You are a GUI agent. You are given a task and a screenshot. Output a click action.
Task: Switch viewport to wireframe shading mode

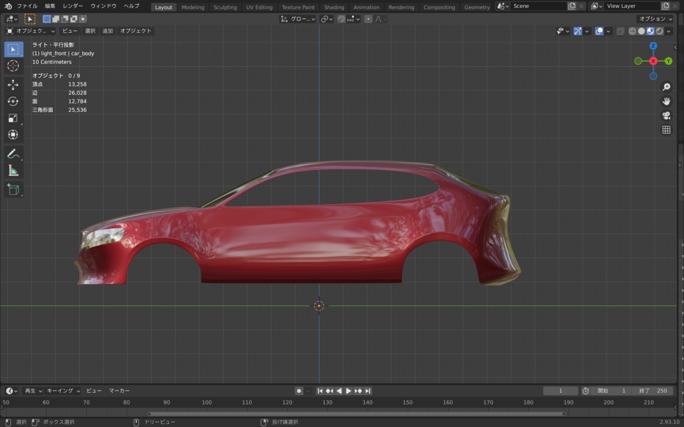point(631,31)
